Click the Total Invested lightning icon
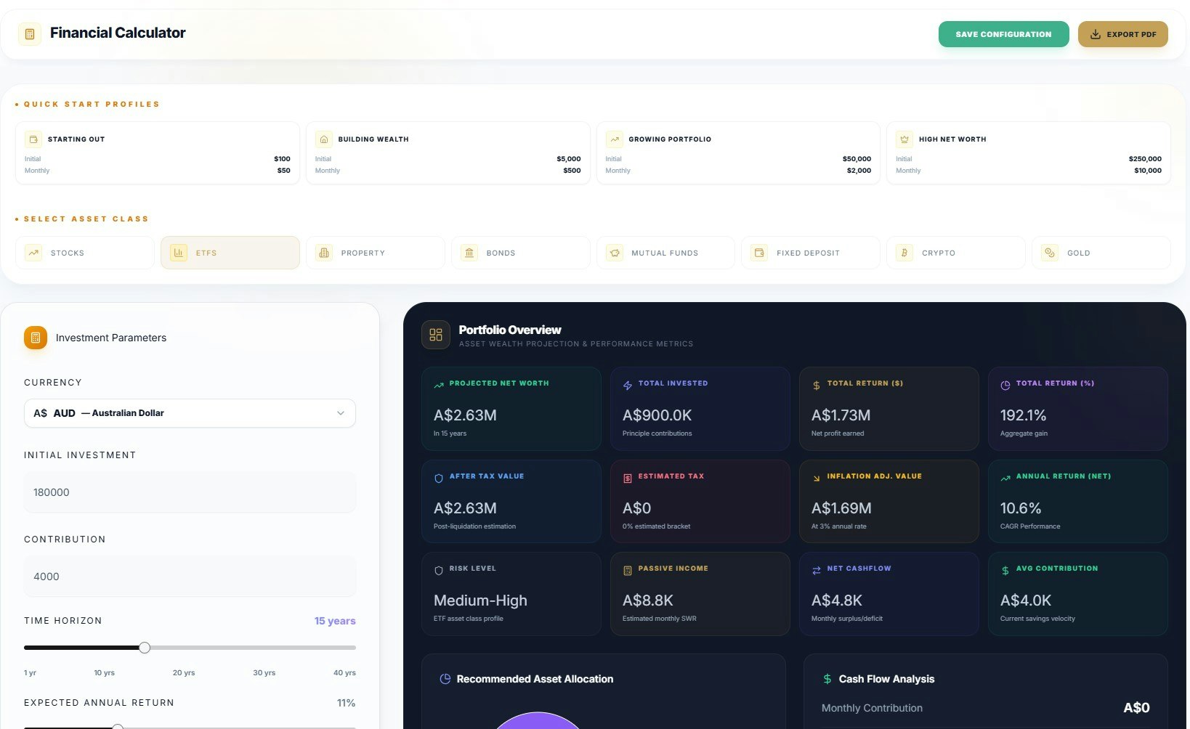 pyautogui.click(x=628, y=386)
